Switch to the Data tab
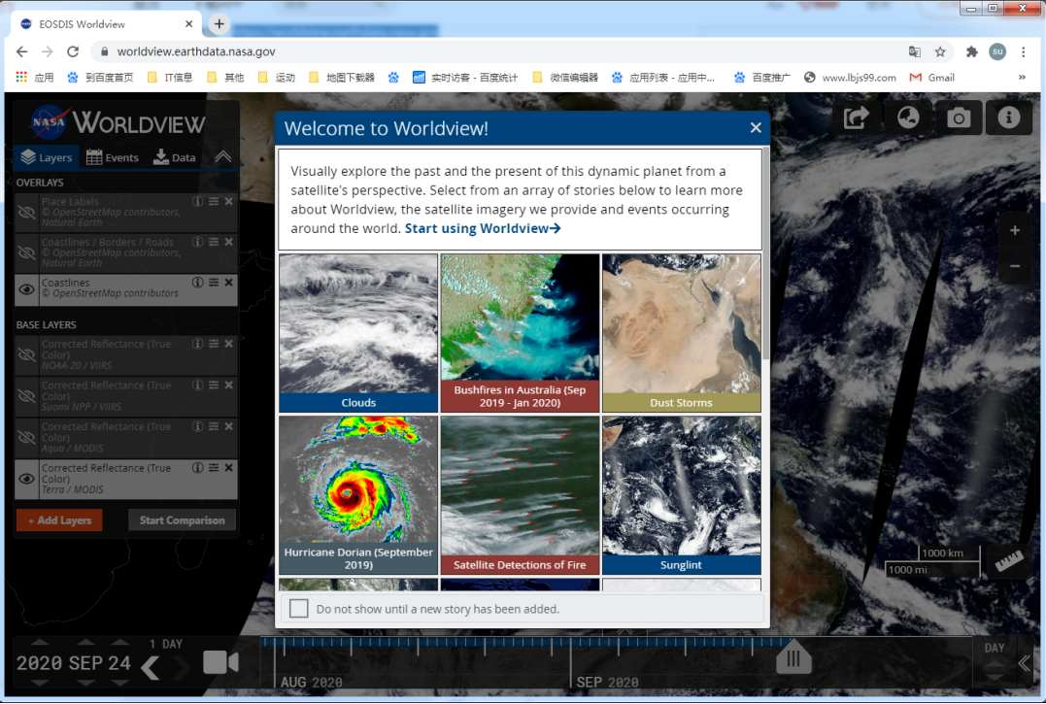This screenshot has width=1046, height=704. tap(175, 157)
